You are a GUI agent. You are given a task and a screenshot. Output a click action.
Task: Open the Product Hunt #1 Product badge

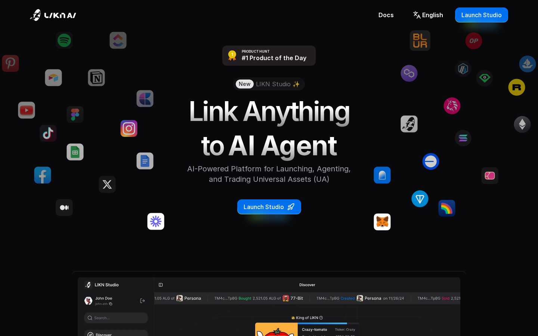(x=269, y=56)
